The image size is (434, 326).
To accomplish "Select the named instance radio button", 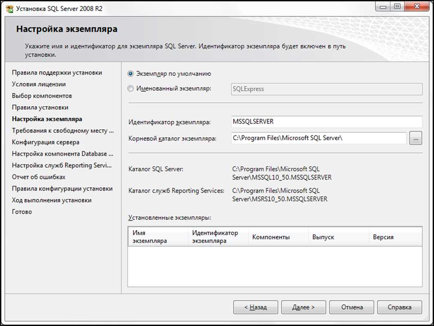I will (x=131, y=89).
